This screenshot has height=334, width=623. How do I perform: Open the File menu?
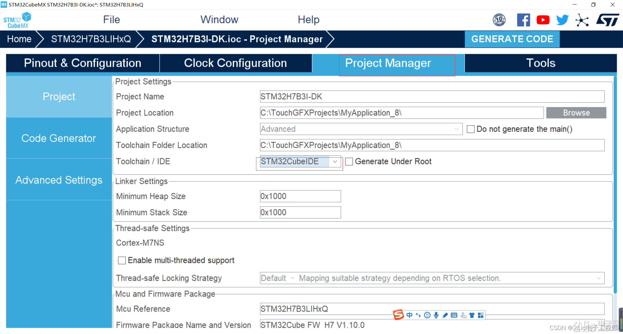(x=111, y=20)
